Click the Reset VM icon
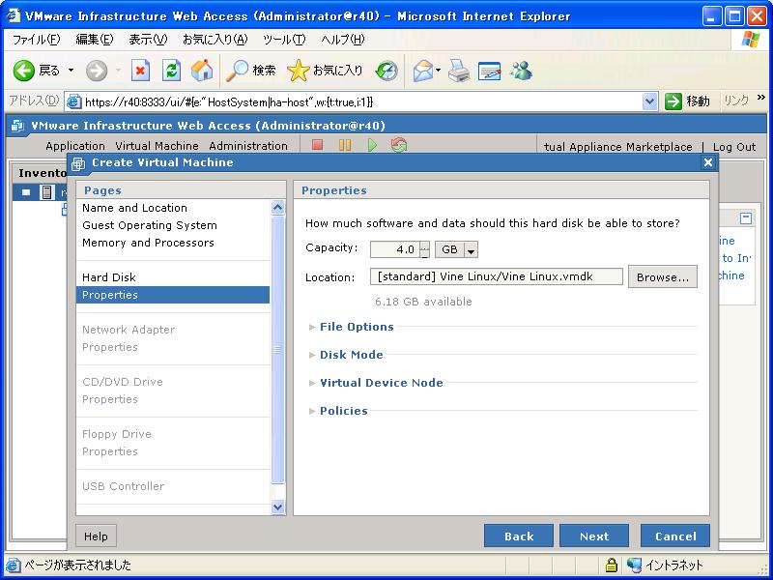The height and width of the screenshot is (580, 773). (x=399, y=145)
